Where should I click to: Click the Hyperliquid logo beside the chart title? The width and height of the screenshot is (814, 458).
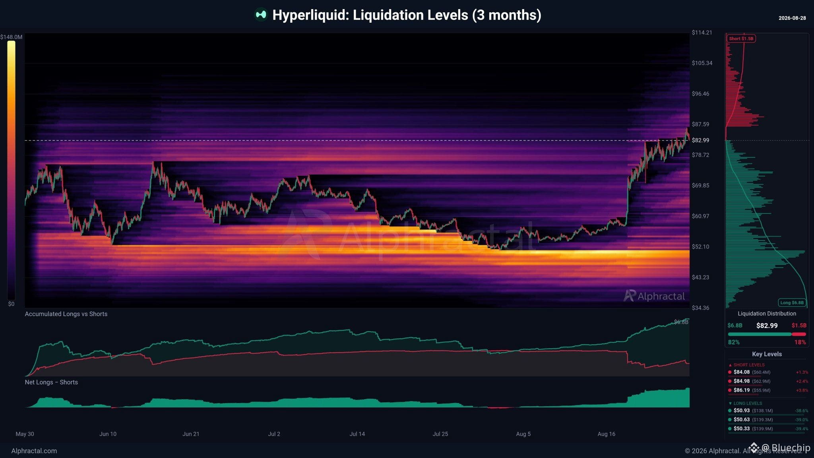pyautogui.click(x=261, y=15)
